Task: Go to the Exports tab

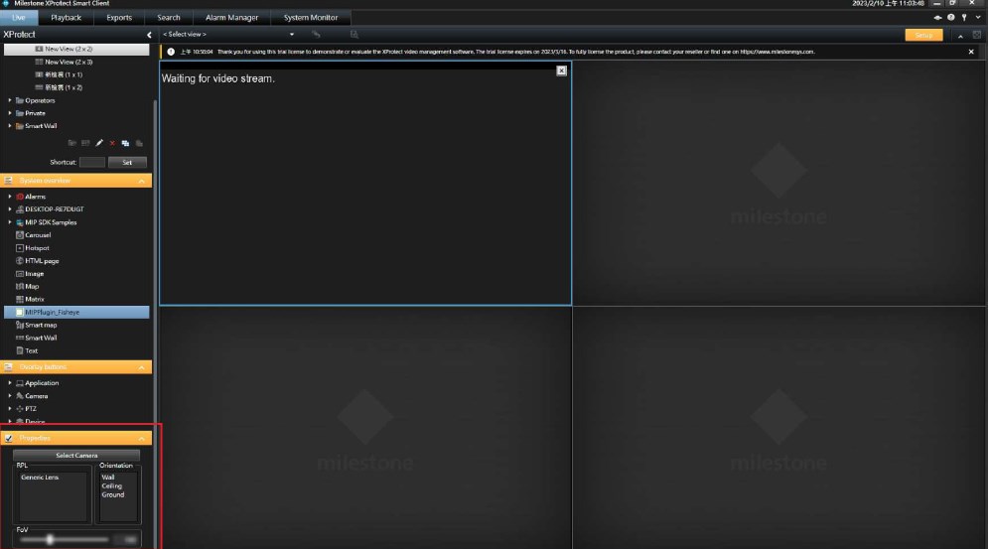Action: (118, 18)
